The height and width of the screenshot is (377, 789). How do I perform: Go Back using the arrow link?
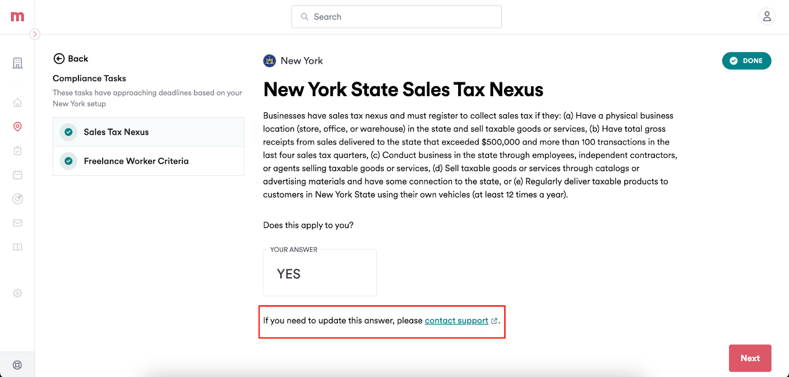71,59
